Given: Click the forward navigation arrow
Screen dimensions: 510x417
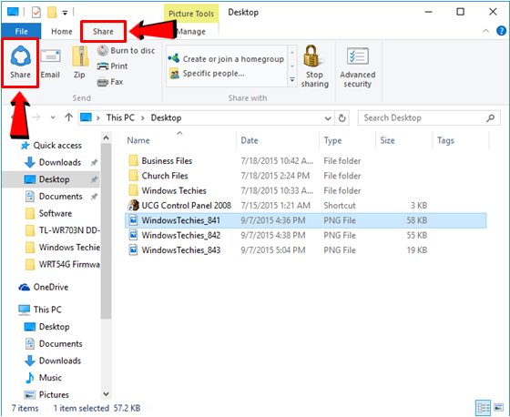Looking at the screenshot, I should (36, 117).
